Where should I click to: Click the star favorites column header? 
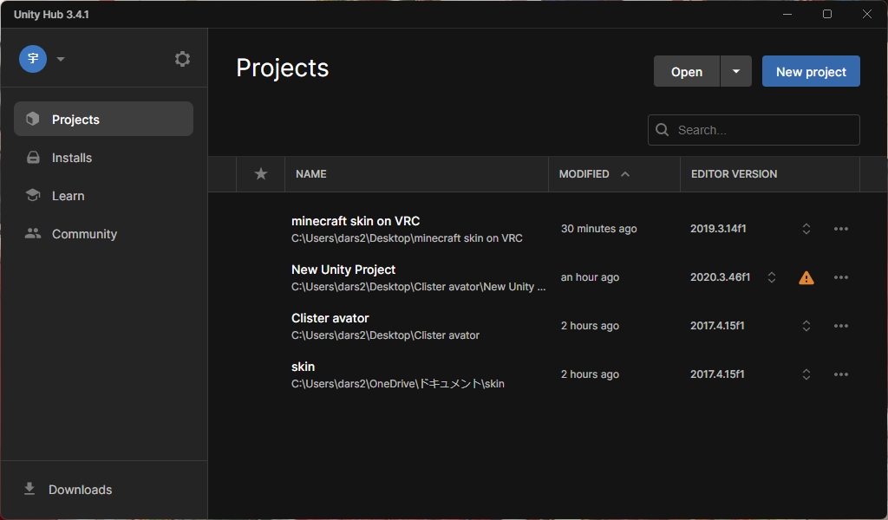click(x=261, y=173)
